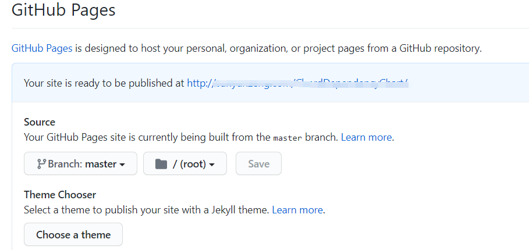Viewport: 529px width, 250px height.
Task: Click the caret arrow next to master
Action: tap(122, 165)
